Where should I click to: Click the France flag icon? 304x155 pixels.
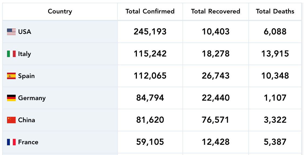[11, 142]
